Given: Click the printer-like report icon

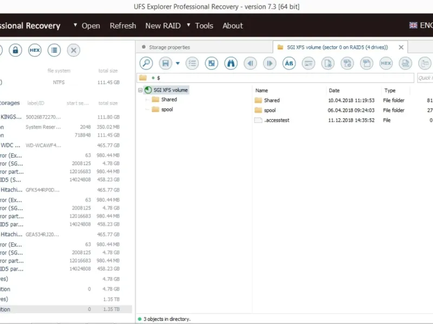Looking at the screenshot, I should (405, 63).
